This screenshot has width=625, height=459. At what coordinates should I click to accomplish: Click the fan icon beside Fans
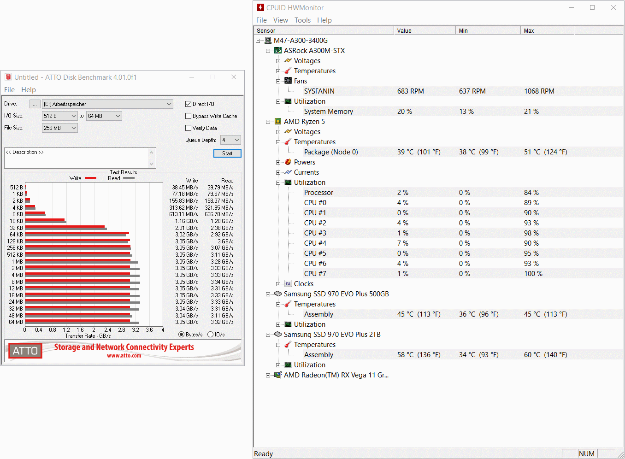coord(288,81)
